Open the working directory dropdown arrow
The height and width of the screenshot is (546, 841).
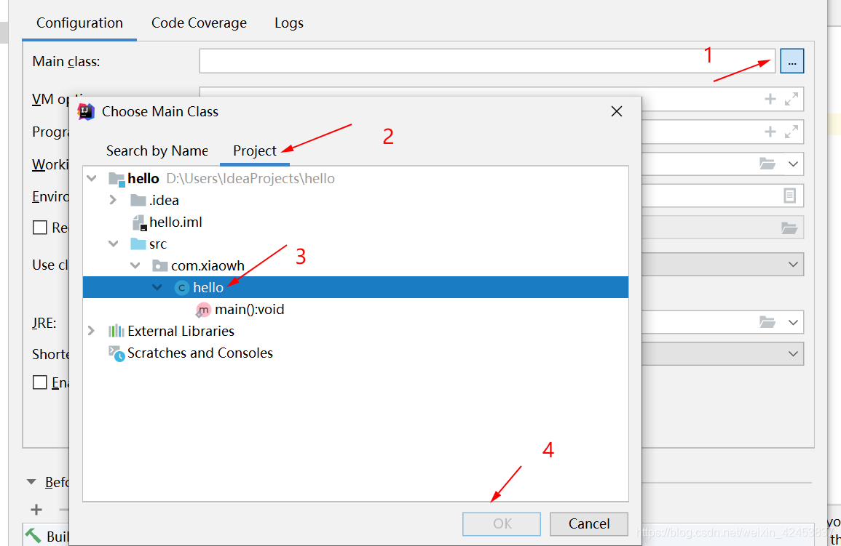[793, 164]
